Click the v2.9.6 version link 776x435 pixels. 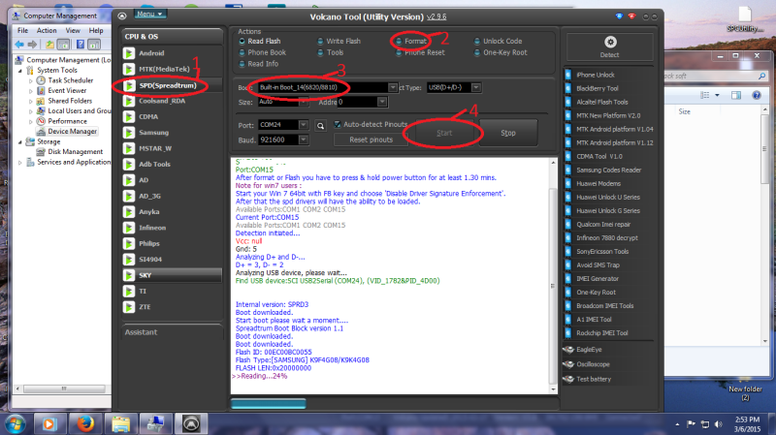[x=436, y=16]
